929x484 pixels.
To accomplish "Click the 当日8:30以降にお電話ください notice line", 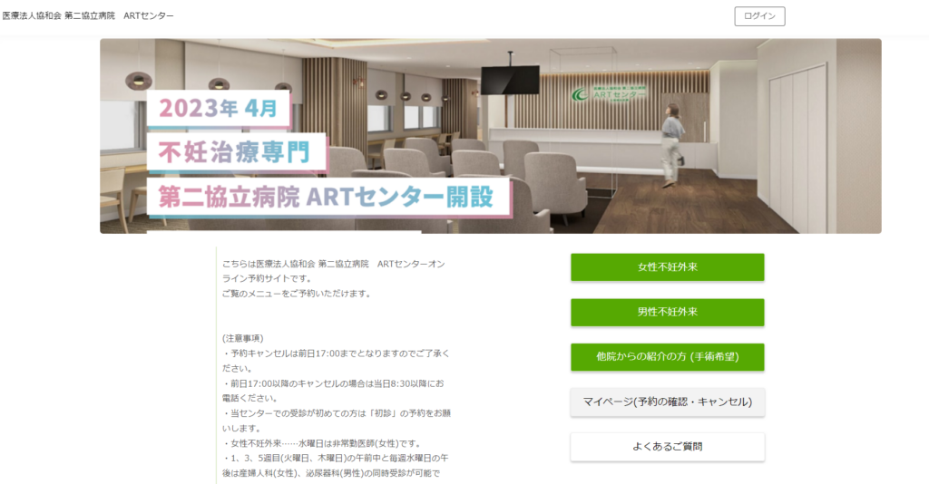I will click(x=333, y=391).
